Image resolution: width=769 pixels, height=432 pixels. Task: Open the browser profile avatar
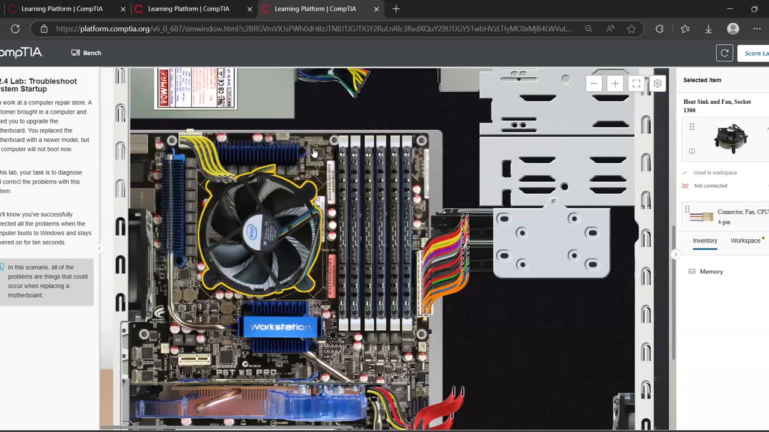tap(733, 29)
